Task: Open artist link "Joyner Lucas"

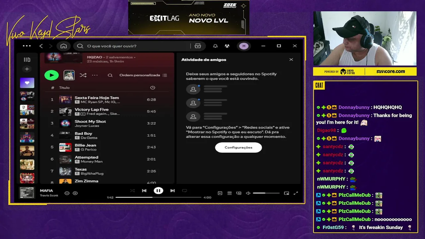Action: pos(87,126)
